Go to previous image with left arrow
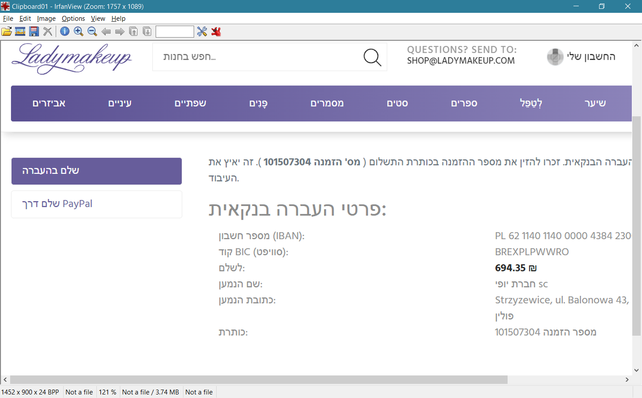Screen dimensions: 642x398 click(x=106, y=31)
